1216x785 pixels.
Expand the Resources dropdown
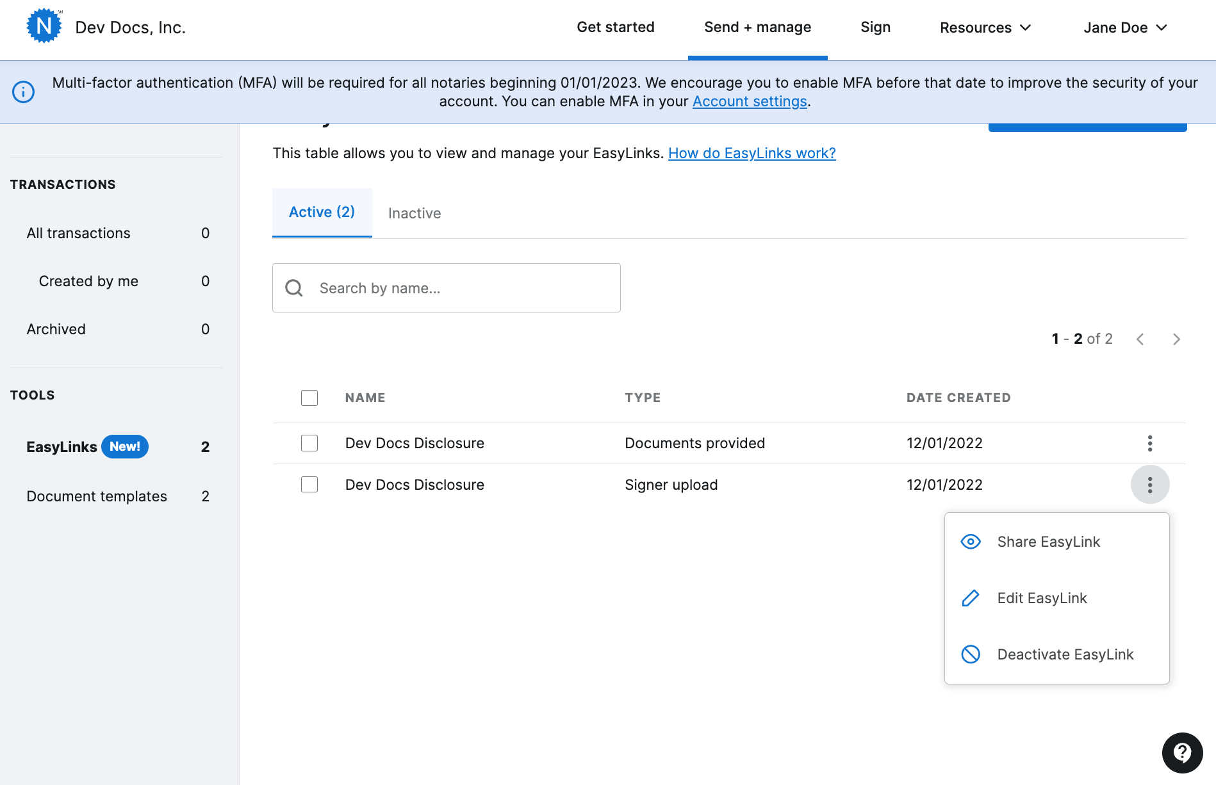[x=985, y=28]
